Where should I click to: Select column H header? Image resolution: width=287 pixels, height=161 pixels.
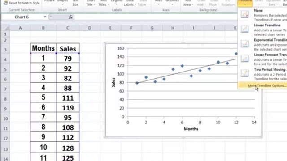(x=173, y=28)
